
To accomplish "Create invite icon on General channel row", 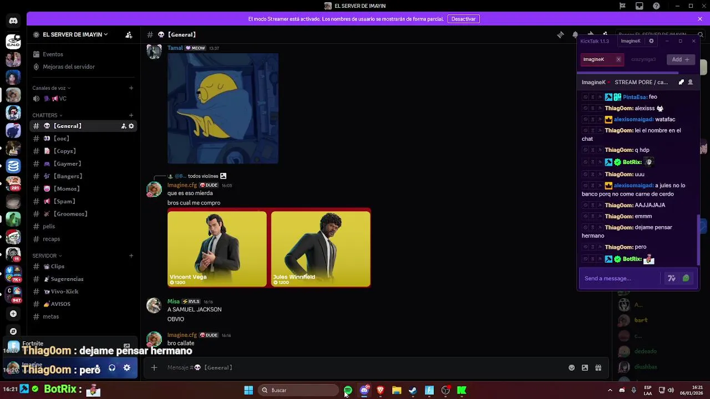I will (x=123, y=126).
